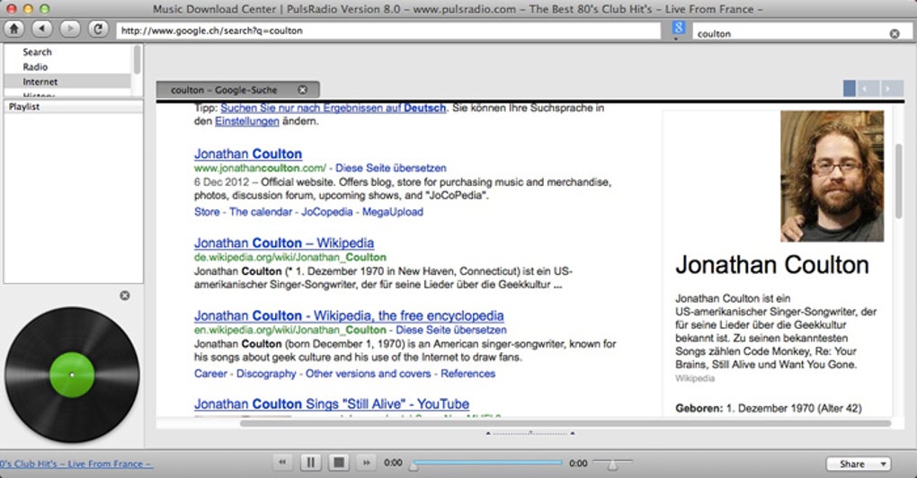Show the next tab arrow
Screen dimensions: 917x478
click(892, 88)
